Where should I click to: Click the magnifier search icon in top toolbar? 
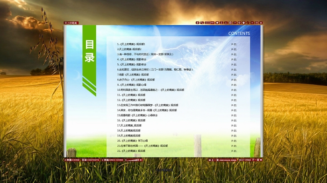202,23
